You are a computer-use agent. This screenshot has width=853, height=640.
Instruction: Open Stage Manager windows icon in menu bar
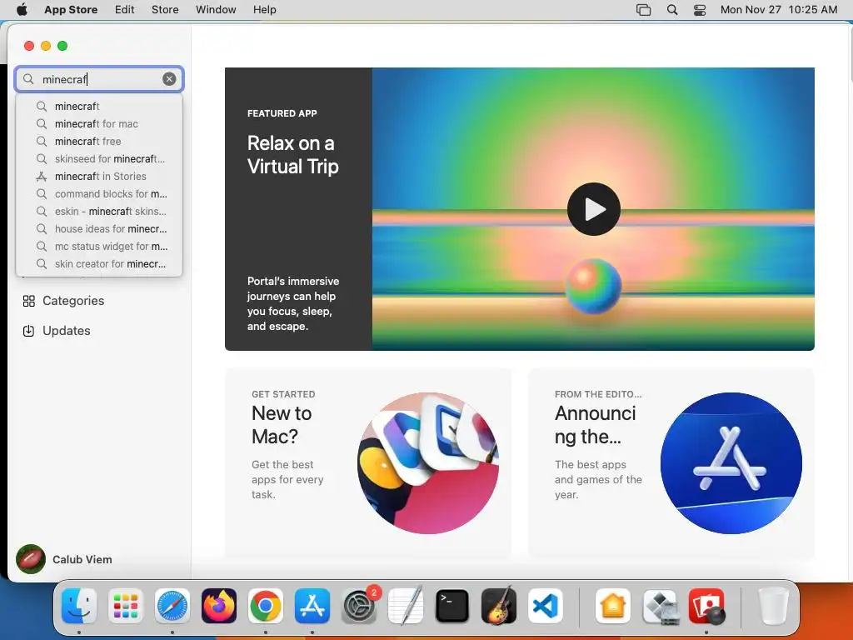(643, 10)
